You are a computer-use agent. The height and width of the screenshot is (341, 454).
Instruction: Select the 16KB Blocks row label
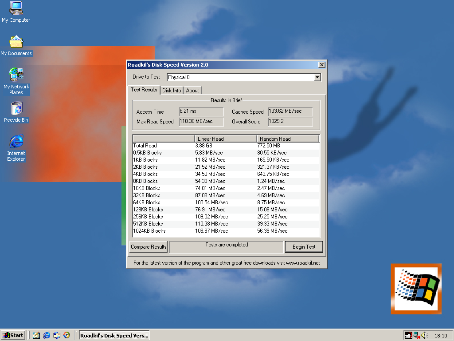pyautogui.click(x=147, y=188)
